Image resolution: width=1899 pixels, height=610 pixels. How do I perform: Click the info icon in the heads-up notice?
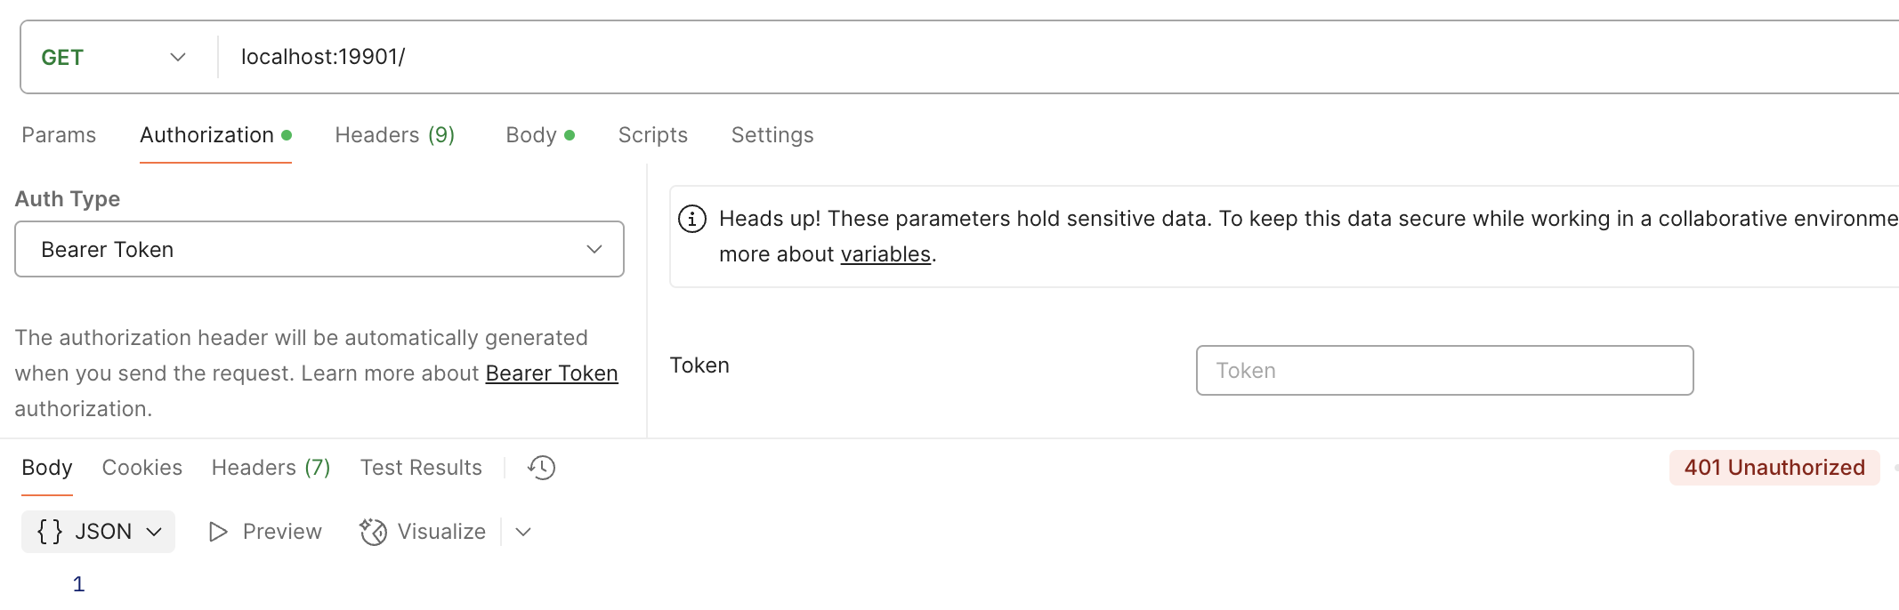click(x=692, y=219)
